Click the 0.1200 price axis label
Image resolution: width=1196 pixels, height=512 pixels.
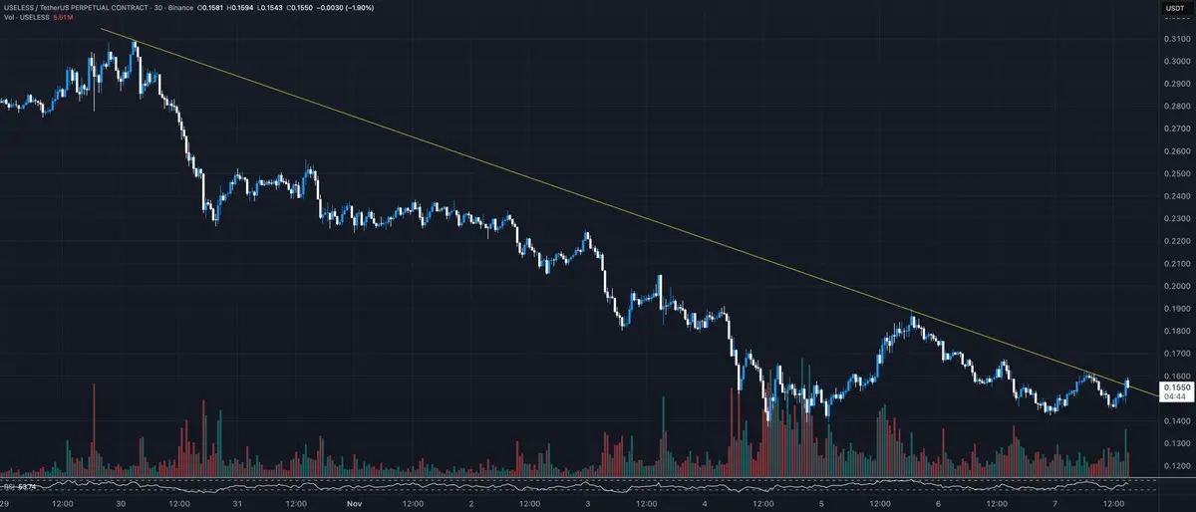1176,466
